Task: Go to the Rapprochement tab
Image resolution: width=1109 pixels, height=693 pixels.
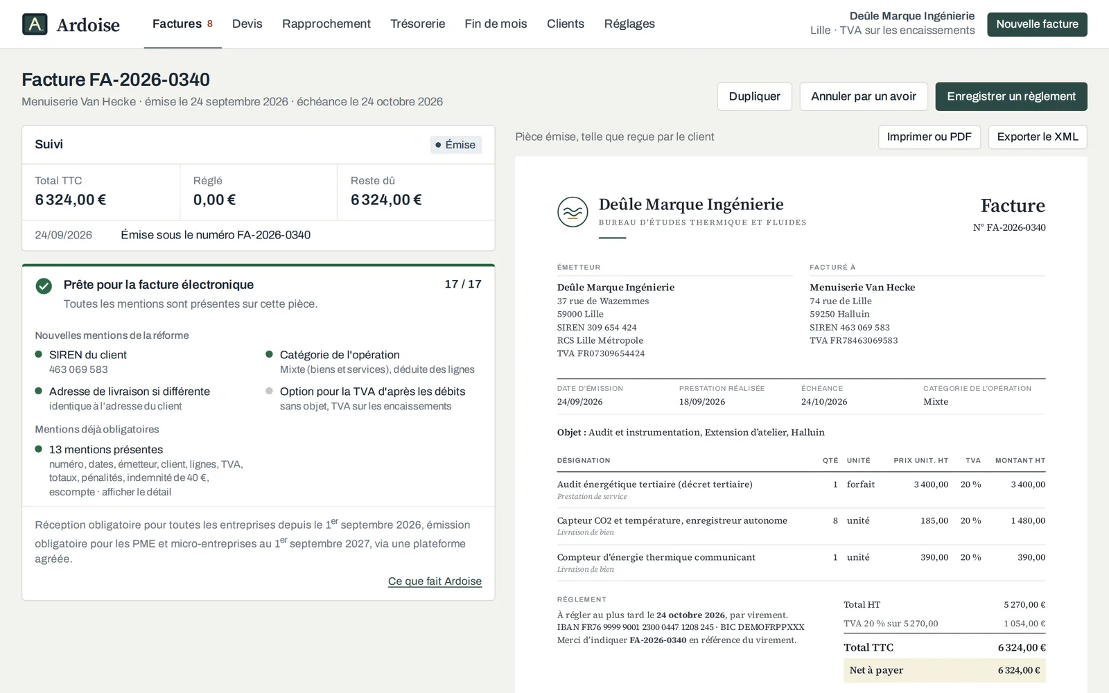Action: coord(326,24)
